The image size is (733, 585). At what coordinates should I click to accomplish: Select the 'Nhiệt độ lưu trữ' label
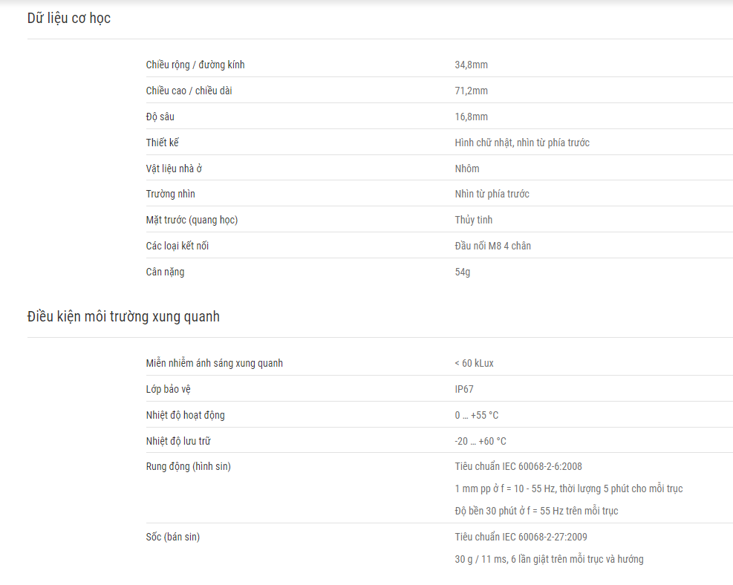(178, 441)
